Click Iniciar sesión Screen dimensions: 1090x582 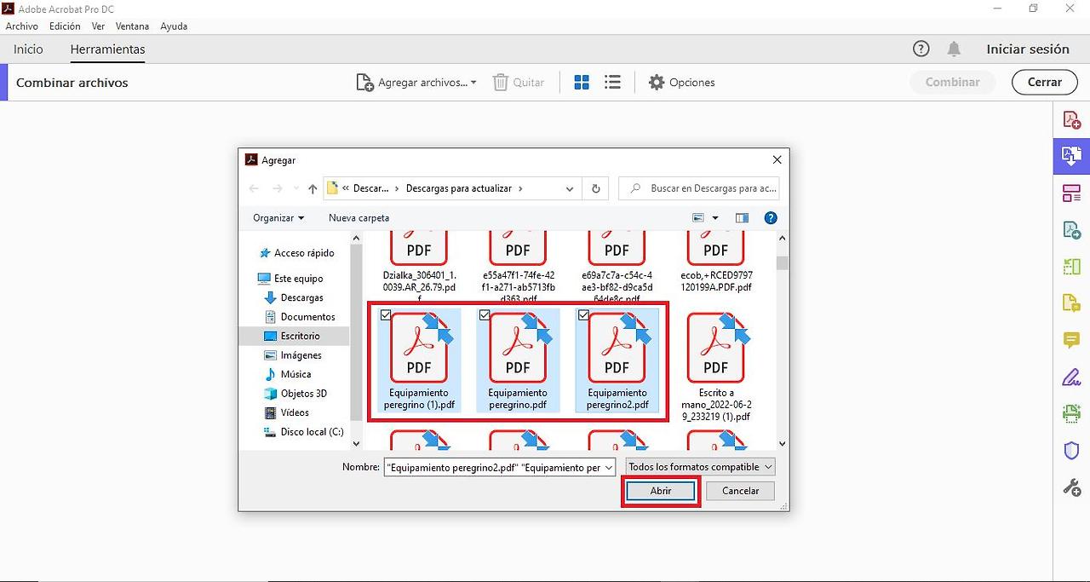tap(1028, 49)
